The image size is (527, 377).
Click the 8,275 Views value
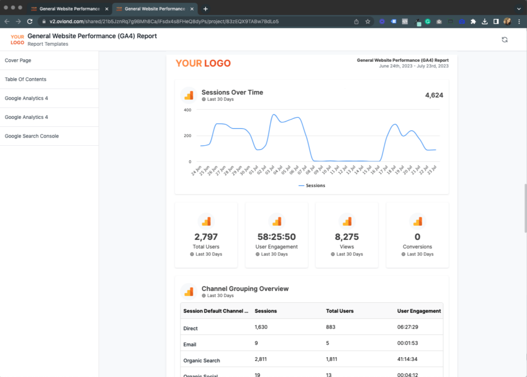(347, 237)
